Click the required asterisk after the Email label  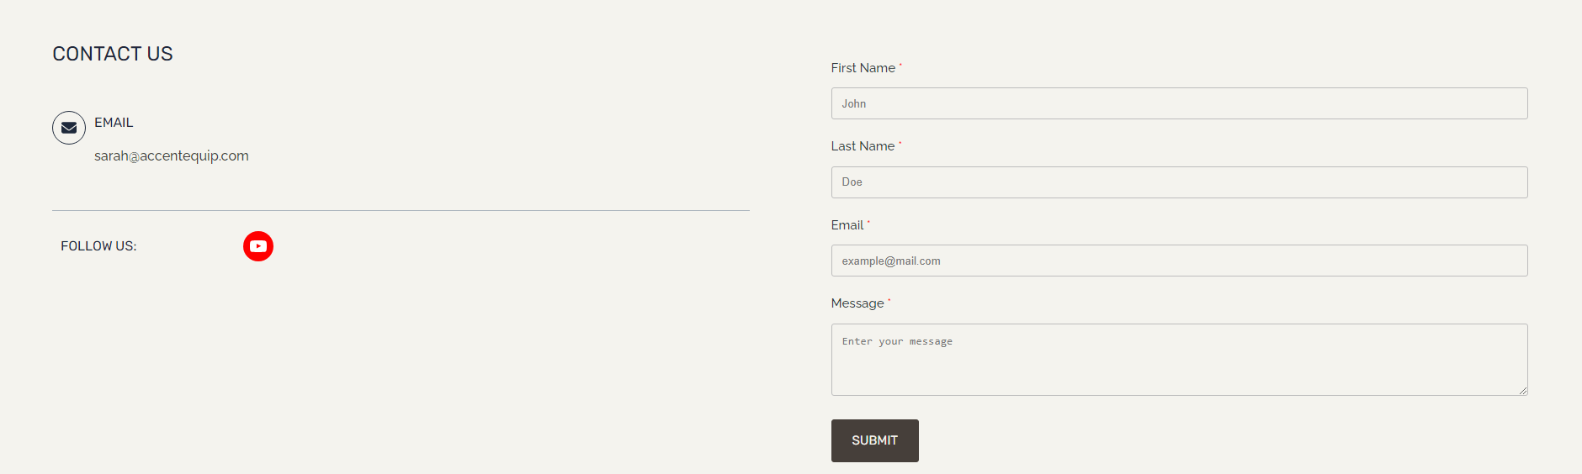pos(868,222)
